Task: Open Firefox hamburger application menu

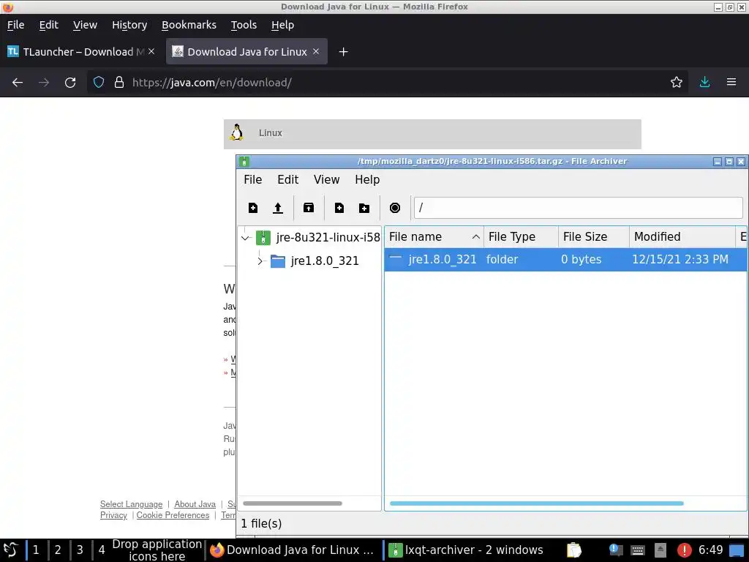Action: 731,82
